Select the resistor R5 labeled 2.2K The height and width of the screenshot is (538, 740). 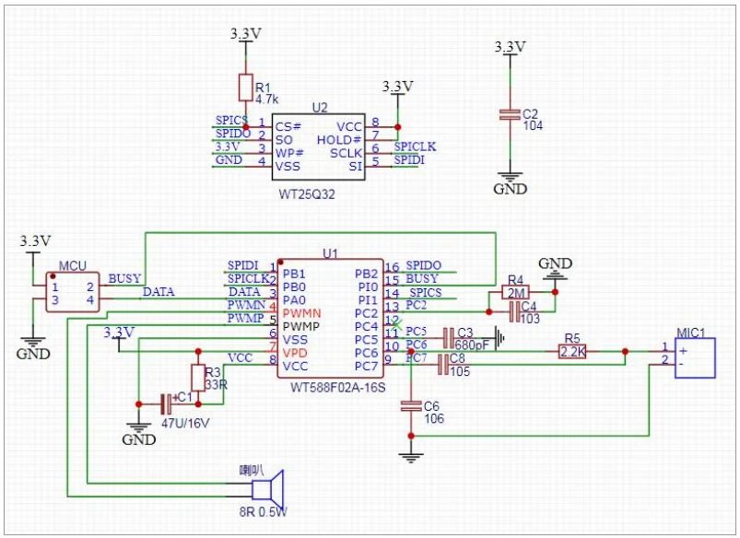point(572,350)
